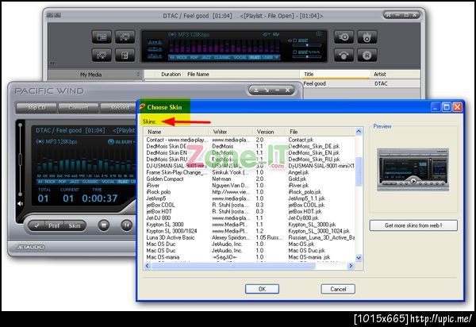Screen dimensions: 476x327
Task: Click the Pref button in Pacific Wind
Action: click(x=54, y=225)
